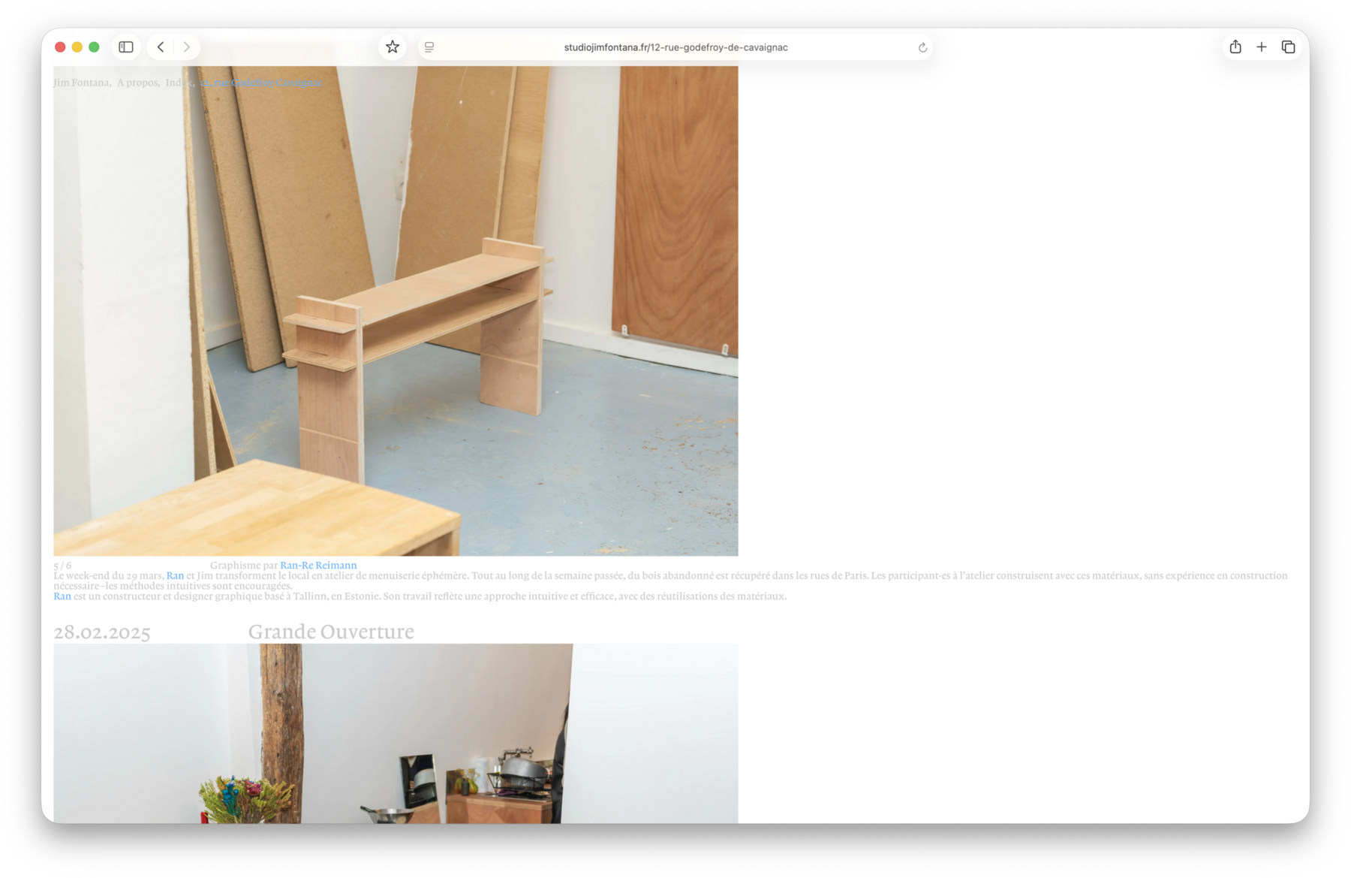Viewport: 1351px width, 878px height.
Task: Follow the Ran-Re Reimann link
Action: [318, 566]
